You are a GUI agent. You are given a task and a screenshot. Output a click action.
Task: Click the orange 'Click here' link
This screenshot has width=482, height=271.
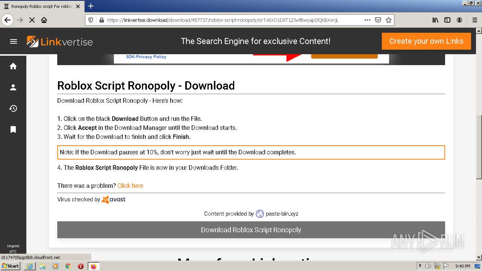[130, 186]
